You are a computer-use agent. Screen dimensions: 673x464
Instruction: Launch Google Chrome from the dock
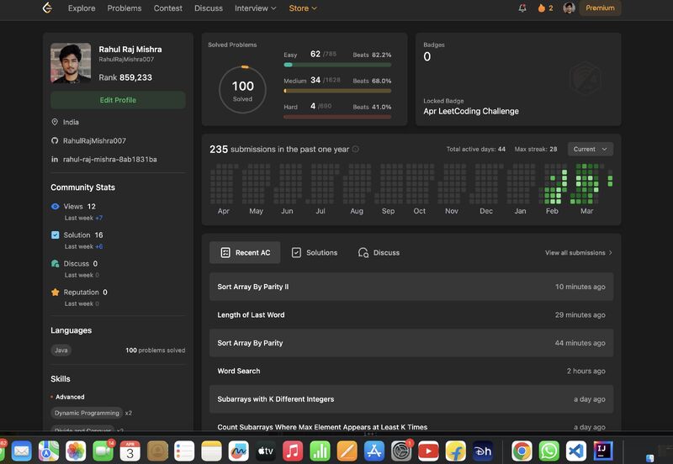522,451
